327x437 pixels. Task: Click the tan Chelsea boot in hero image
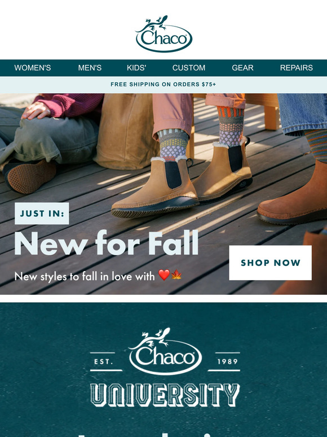(154, 188)
